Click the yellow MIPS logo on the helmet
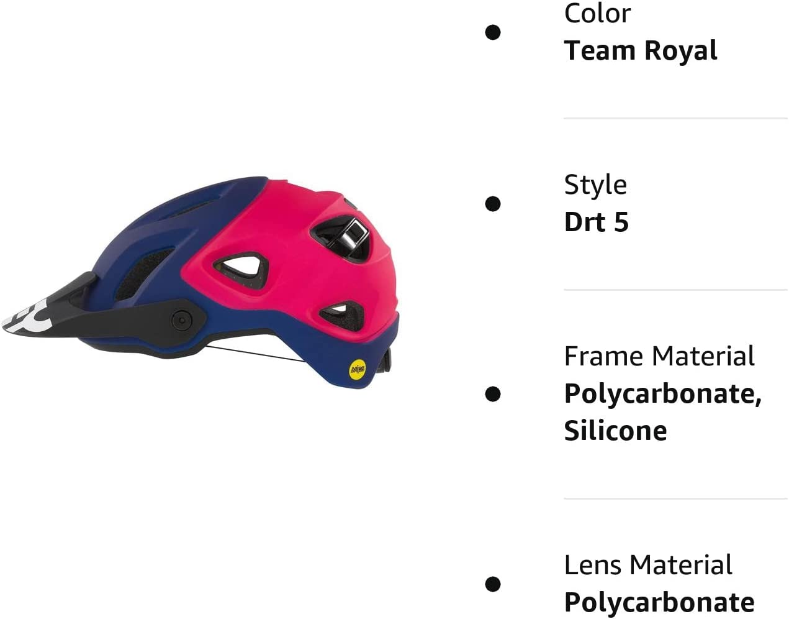This screenshot has height=619, width=789. click(358, 369)
